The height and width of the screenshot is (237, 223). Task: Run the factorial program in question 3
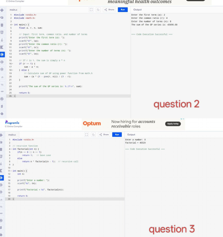(117, 135)
